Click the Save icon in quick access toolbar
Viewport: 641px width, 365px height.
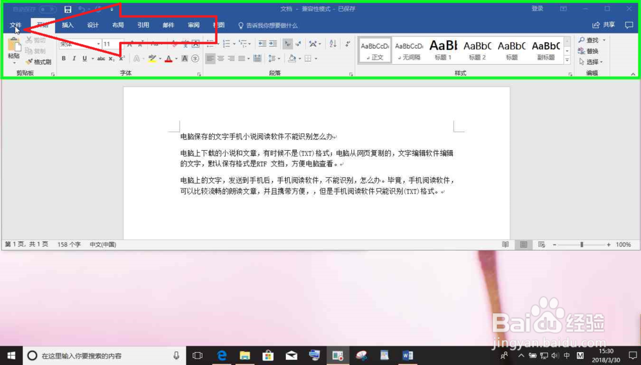[68, 9]
